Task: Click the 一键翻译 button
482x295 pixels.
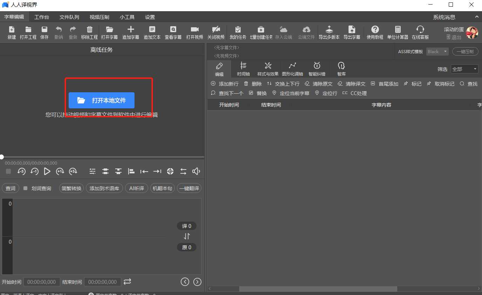Action: [x=190, y=188]
